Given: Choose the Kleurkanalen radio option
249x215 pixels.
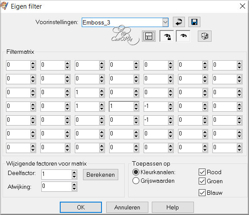Looking at the screenshot, I should click(136, 172).
